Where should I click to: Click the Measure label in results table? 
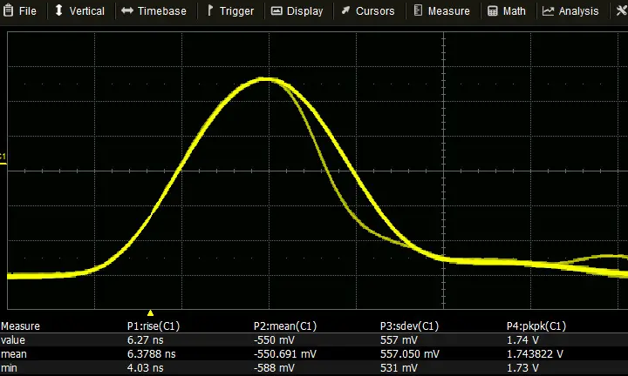pos(21,326)
